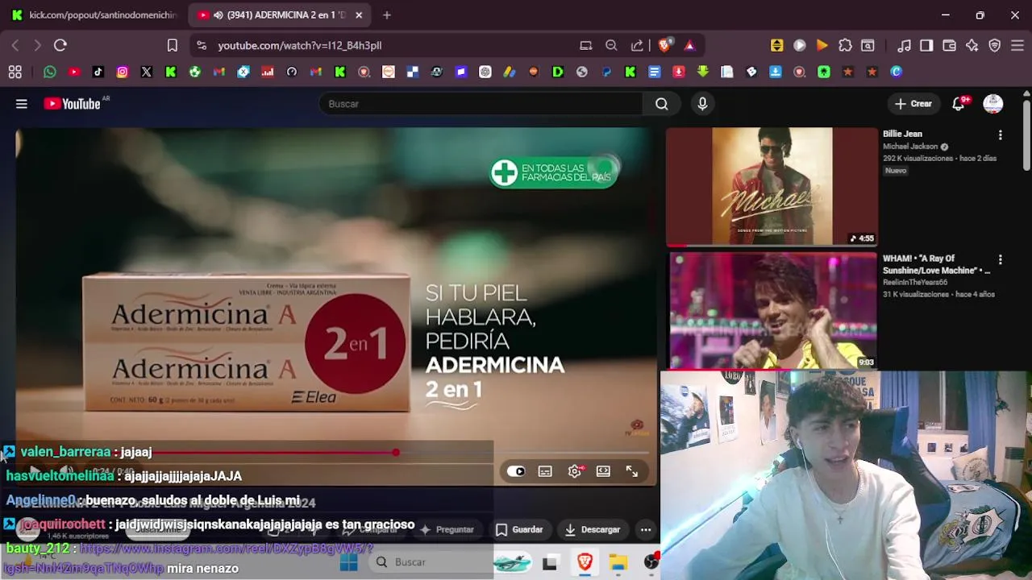Click the Billie Jean video thumbnail
This screenshot has width=1032, height=580.
coord(772,186)
